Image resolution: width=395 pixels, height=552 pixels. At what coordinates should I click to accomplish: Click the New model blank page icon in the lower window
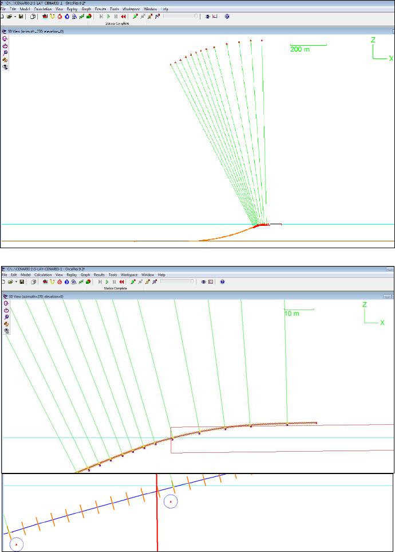pos(3,282)
